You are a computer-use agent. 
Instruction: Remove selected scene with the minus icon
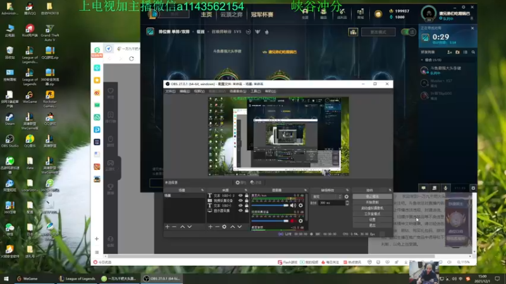coord(175,227)
